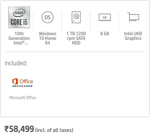Click the row of Office app icons
The width and height of the screenshot is (150, 140).
pyautogui.click(x=22, y=86)
